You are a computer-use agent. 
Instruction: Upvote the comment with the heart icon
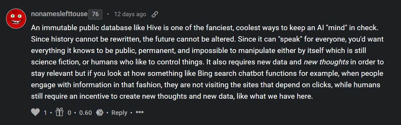[36, 113]
